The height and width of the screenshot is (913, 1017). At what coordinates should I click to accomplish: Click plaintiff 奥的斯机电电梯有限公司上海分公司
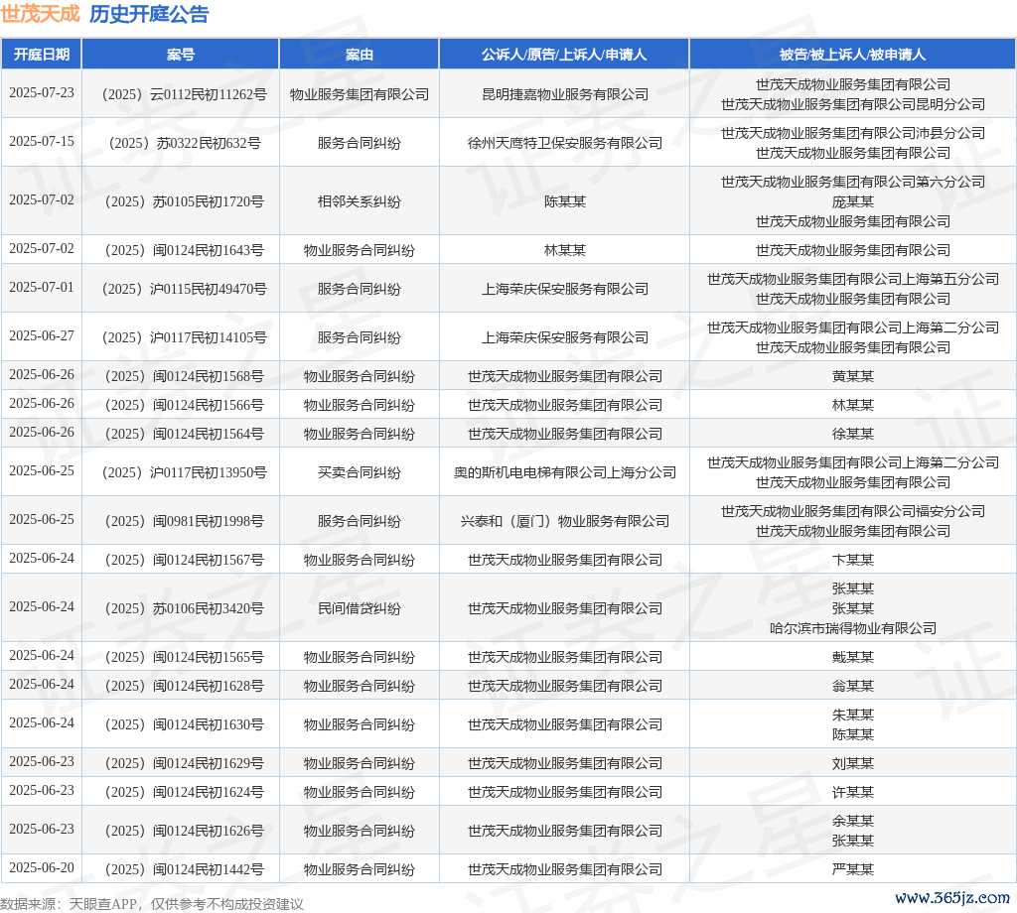(x=564, y=472)
